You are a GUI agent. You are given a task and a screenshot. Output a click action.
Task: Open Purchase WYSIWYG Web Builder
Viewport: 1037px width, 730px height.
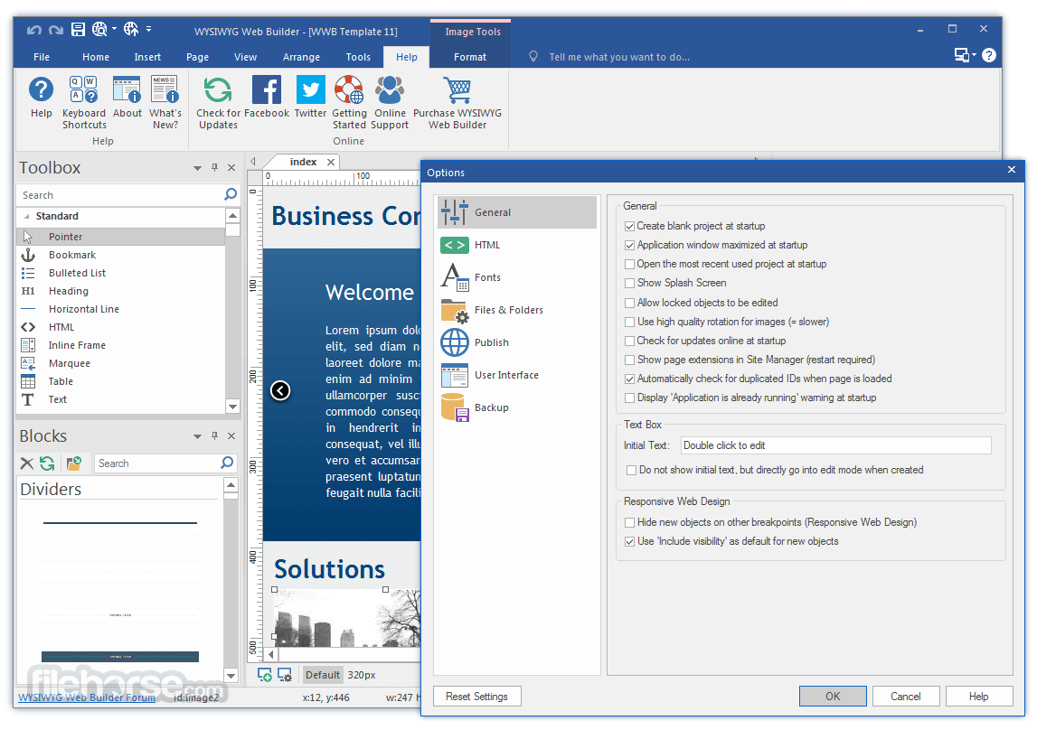(457, 103)
